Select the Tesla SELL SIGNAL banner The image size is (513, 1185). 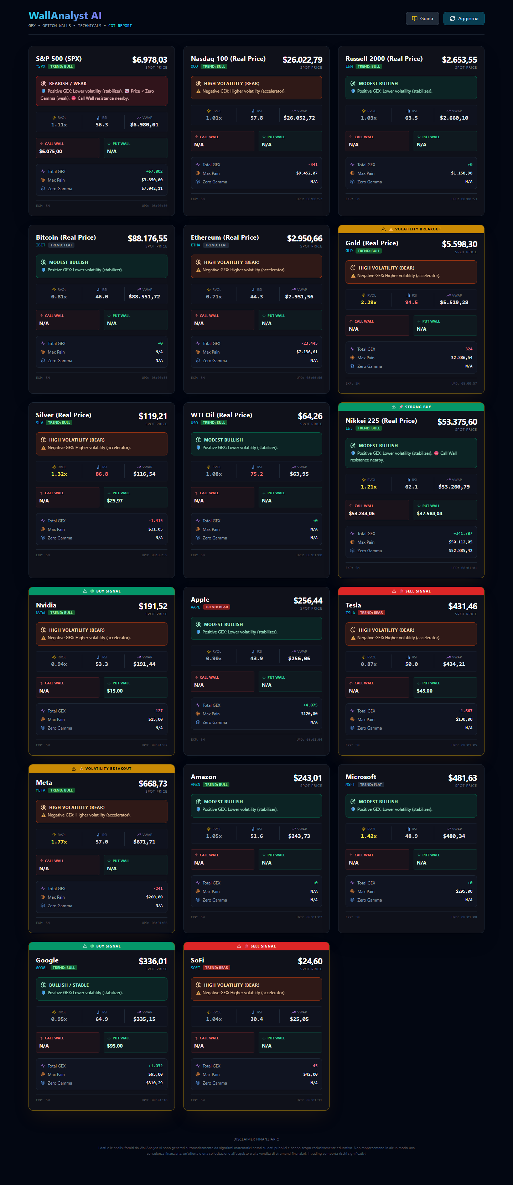(411, 591)
